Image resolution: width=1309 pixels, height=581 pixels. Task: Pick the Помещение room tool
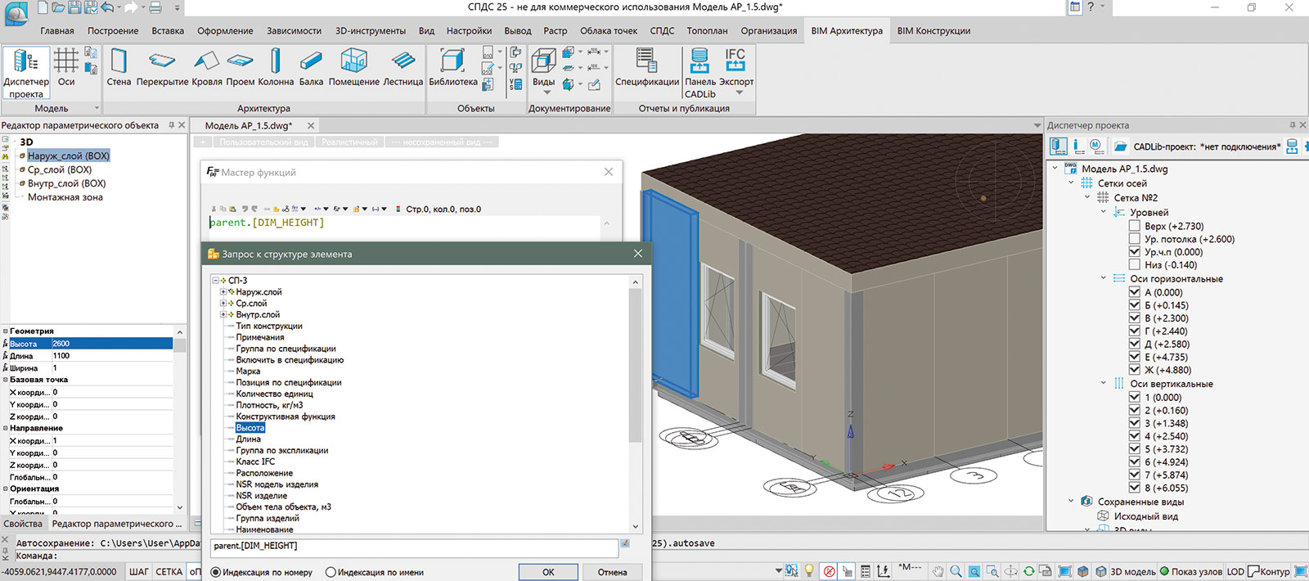pos(353,67)
